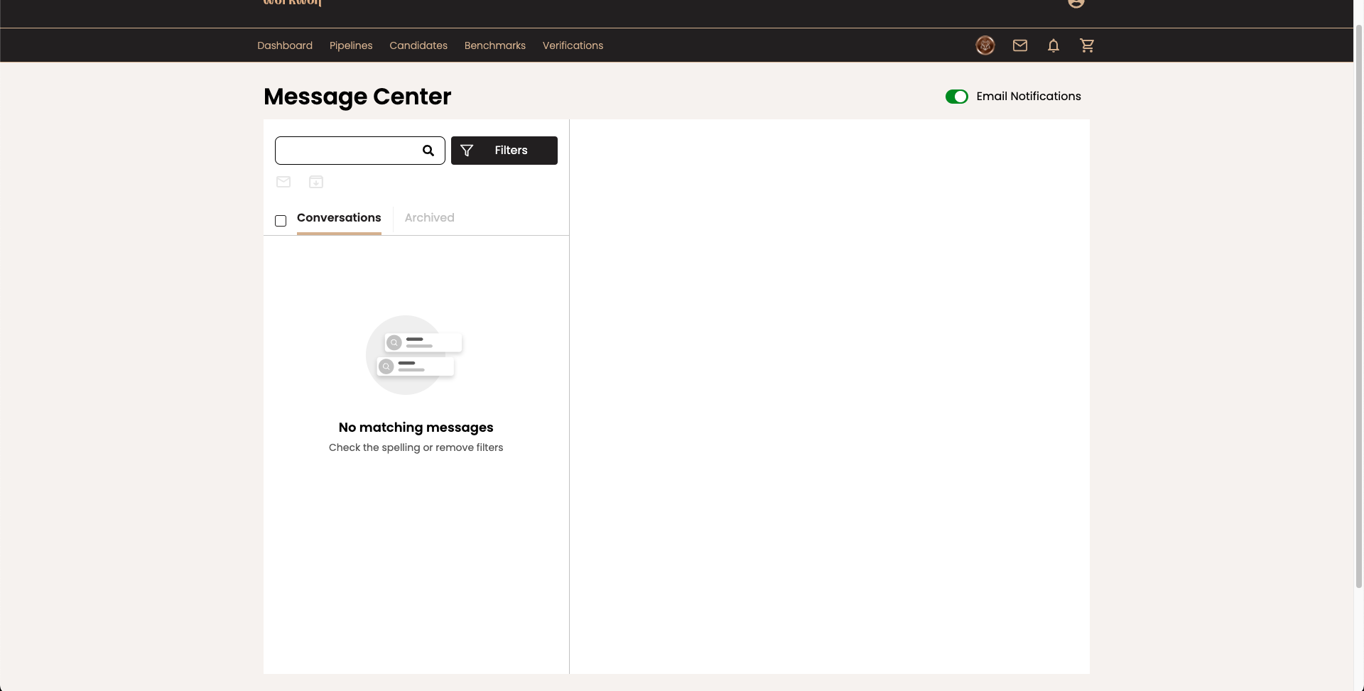
Task: Check the select-all conversations checkbox
Action: tap(281, 221)
